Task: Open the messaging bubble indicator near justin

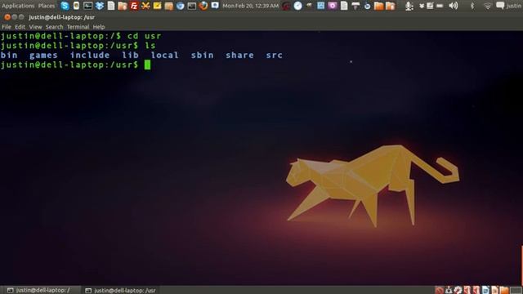Action: [500, 6]
